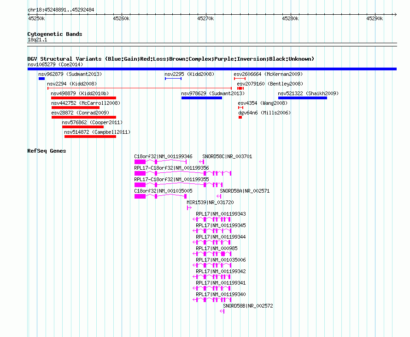Click the transcript glyph under RPL17|NM_001199345
Viewport: 410px width, 337px height.
pyautogui.click(x=212, y=231)
